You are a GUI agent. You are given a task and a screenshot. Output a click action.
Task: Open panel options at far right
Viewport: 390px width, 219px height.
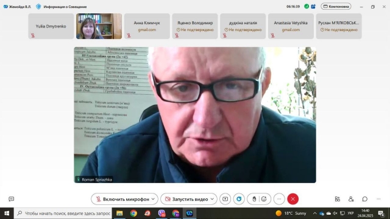click(378, 199)
